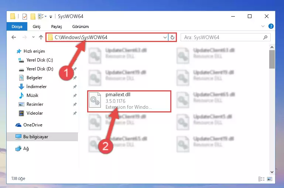Image resolution: width=284 pixels, height=188 pixels.
Task: Click the Ara: SysWOW64 search box
Action: 226,38
